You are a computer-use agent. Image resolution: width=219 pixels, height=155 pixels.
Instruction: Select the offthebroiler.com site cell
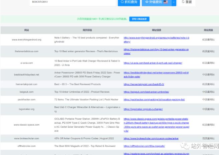(x=26, y=146)
